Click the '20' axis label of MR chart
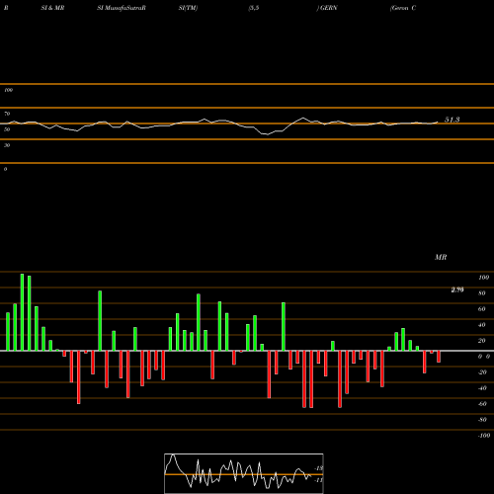This screenshot has width=494, height=494. coord(482,341)
